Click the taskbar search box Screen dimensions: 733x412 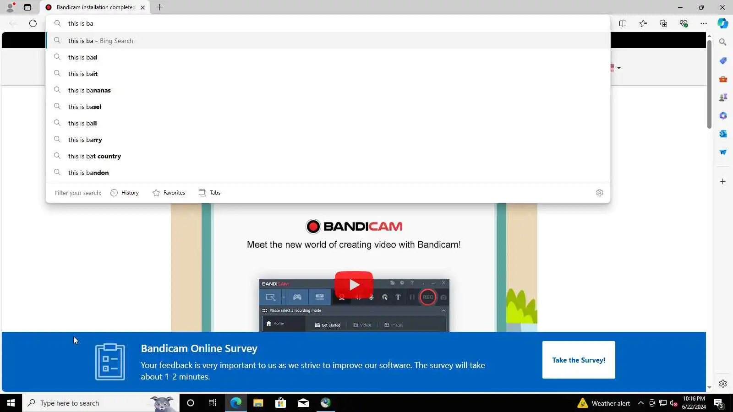[x=101, y=403]
